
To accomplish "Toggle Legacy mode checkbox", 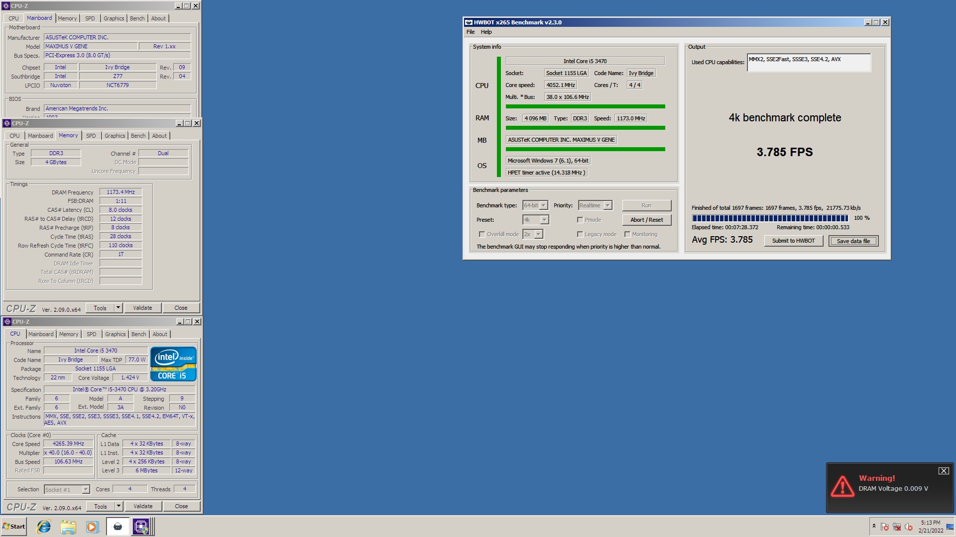I will coord(580,234).
